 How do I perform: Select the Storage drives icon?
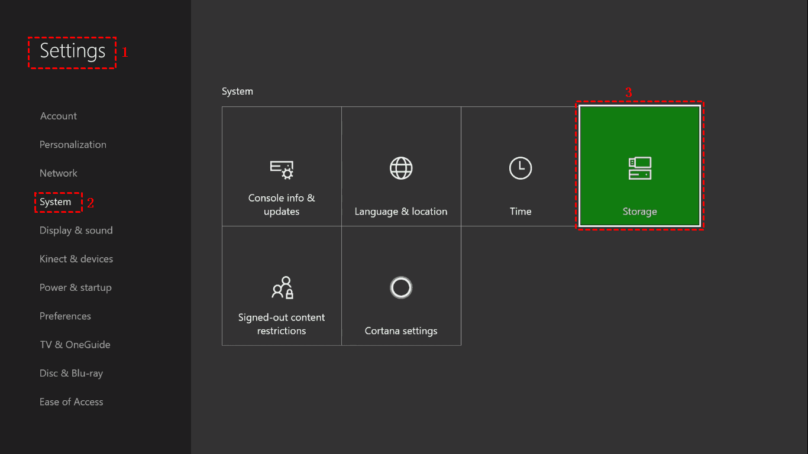(639, 168)
